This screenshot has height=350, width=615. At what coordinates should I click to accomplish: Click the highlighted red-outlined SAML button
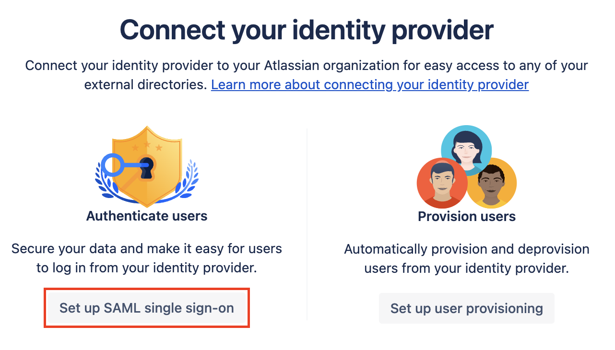tap(147, 308)
